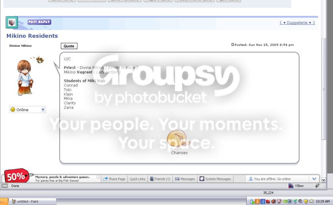This screenshot has width=333, height=205.
Task: Click the Firebug bug icon in status bar
Action: tap(317, 186)
